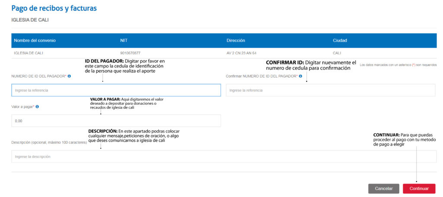The width and height of the screenshot is (443, 197).
Task: Click the CALI city cell in the table
Action: tap(337, 53)
